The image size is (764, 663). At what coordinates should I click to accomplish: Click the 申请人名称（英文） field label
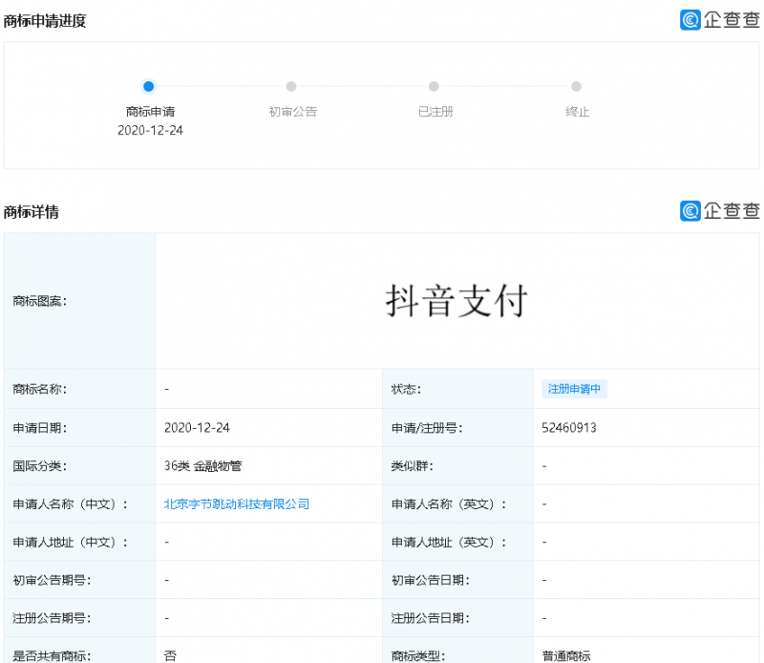(449, 504)
